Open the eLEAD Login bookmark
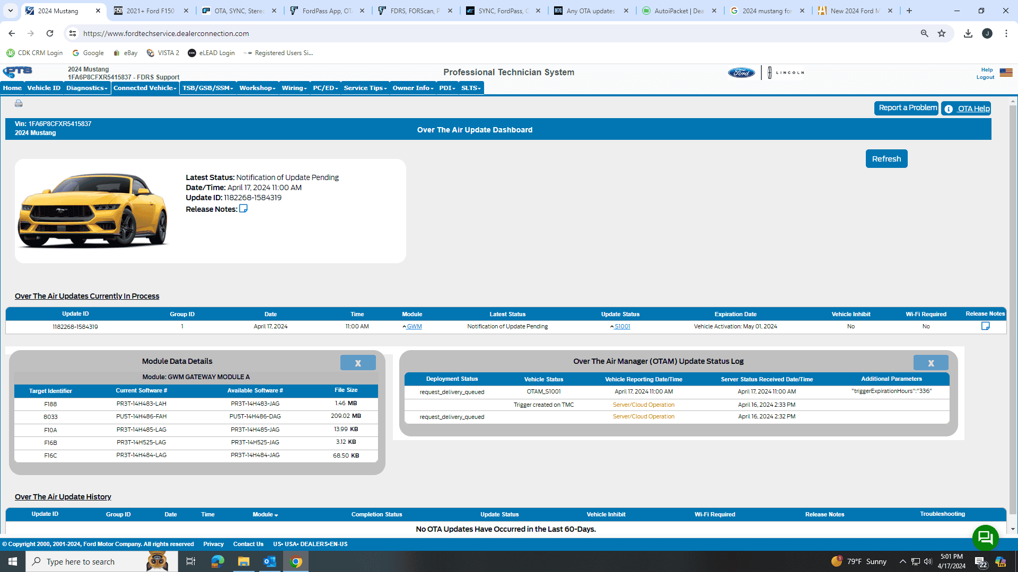The image size is (1018, 572). click(x=211, y=53)
